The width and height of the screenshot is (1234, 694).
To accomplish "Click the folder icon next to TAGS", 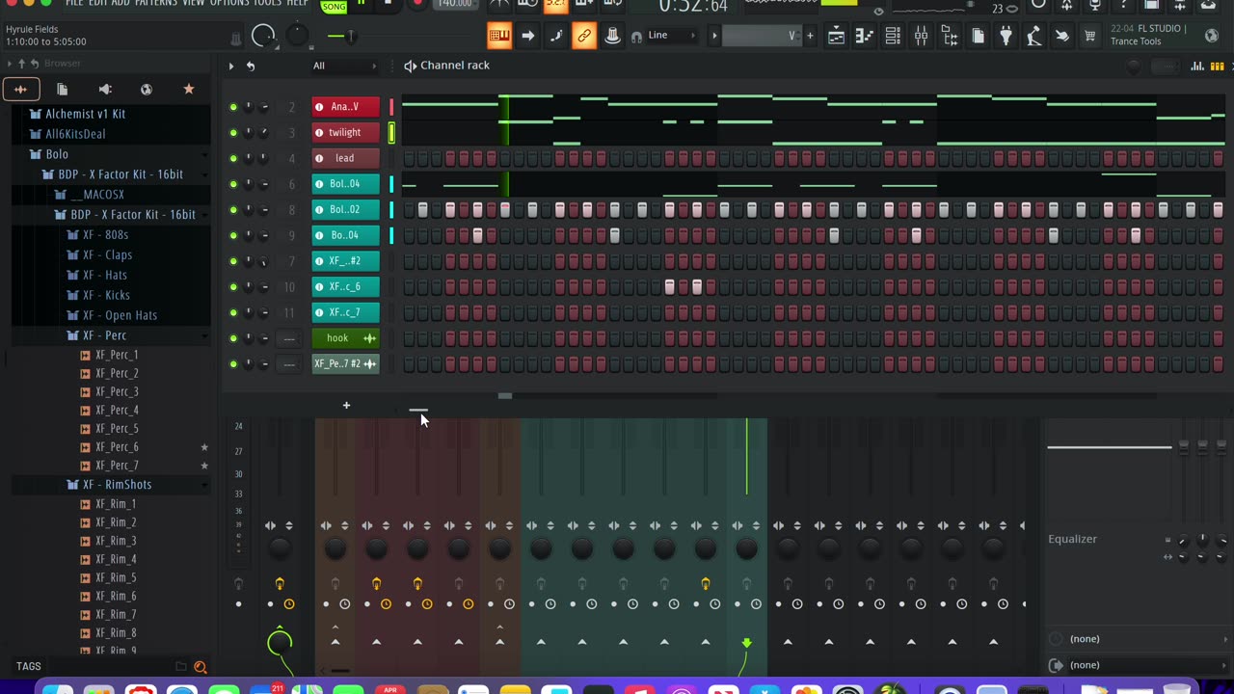I will 180,666.
